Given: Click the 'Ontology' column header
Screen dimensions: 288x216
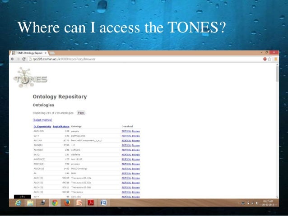Looking at the screenshot, I should coord(76,126).
